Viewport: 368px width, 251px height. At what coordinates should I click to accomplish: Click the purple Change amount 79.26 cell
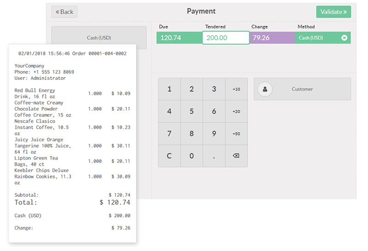[x=272, y=38]
